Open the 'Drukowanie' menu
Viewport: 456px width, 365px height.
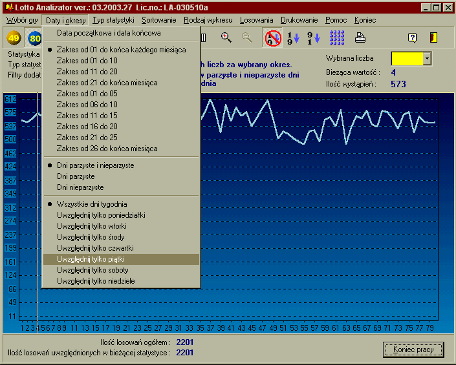[299, 20]
